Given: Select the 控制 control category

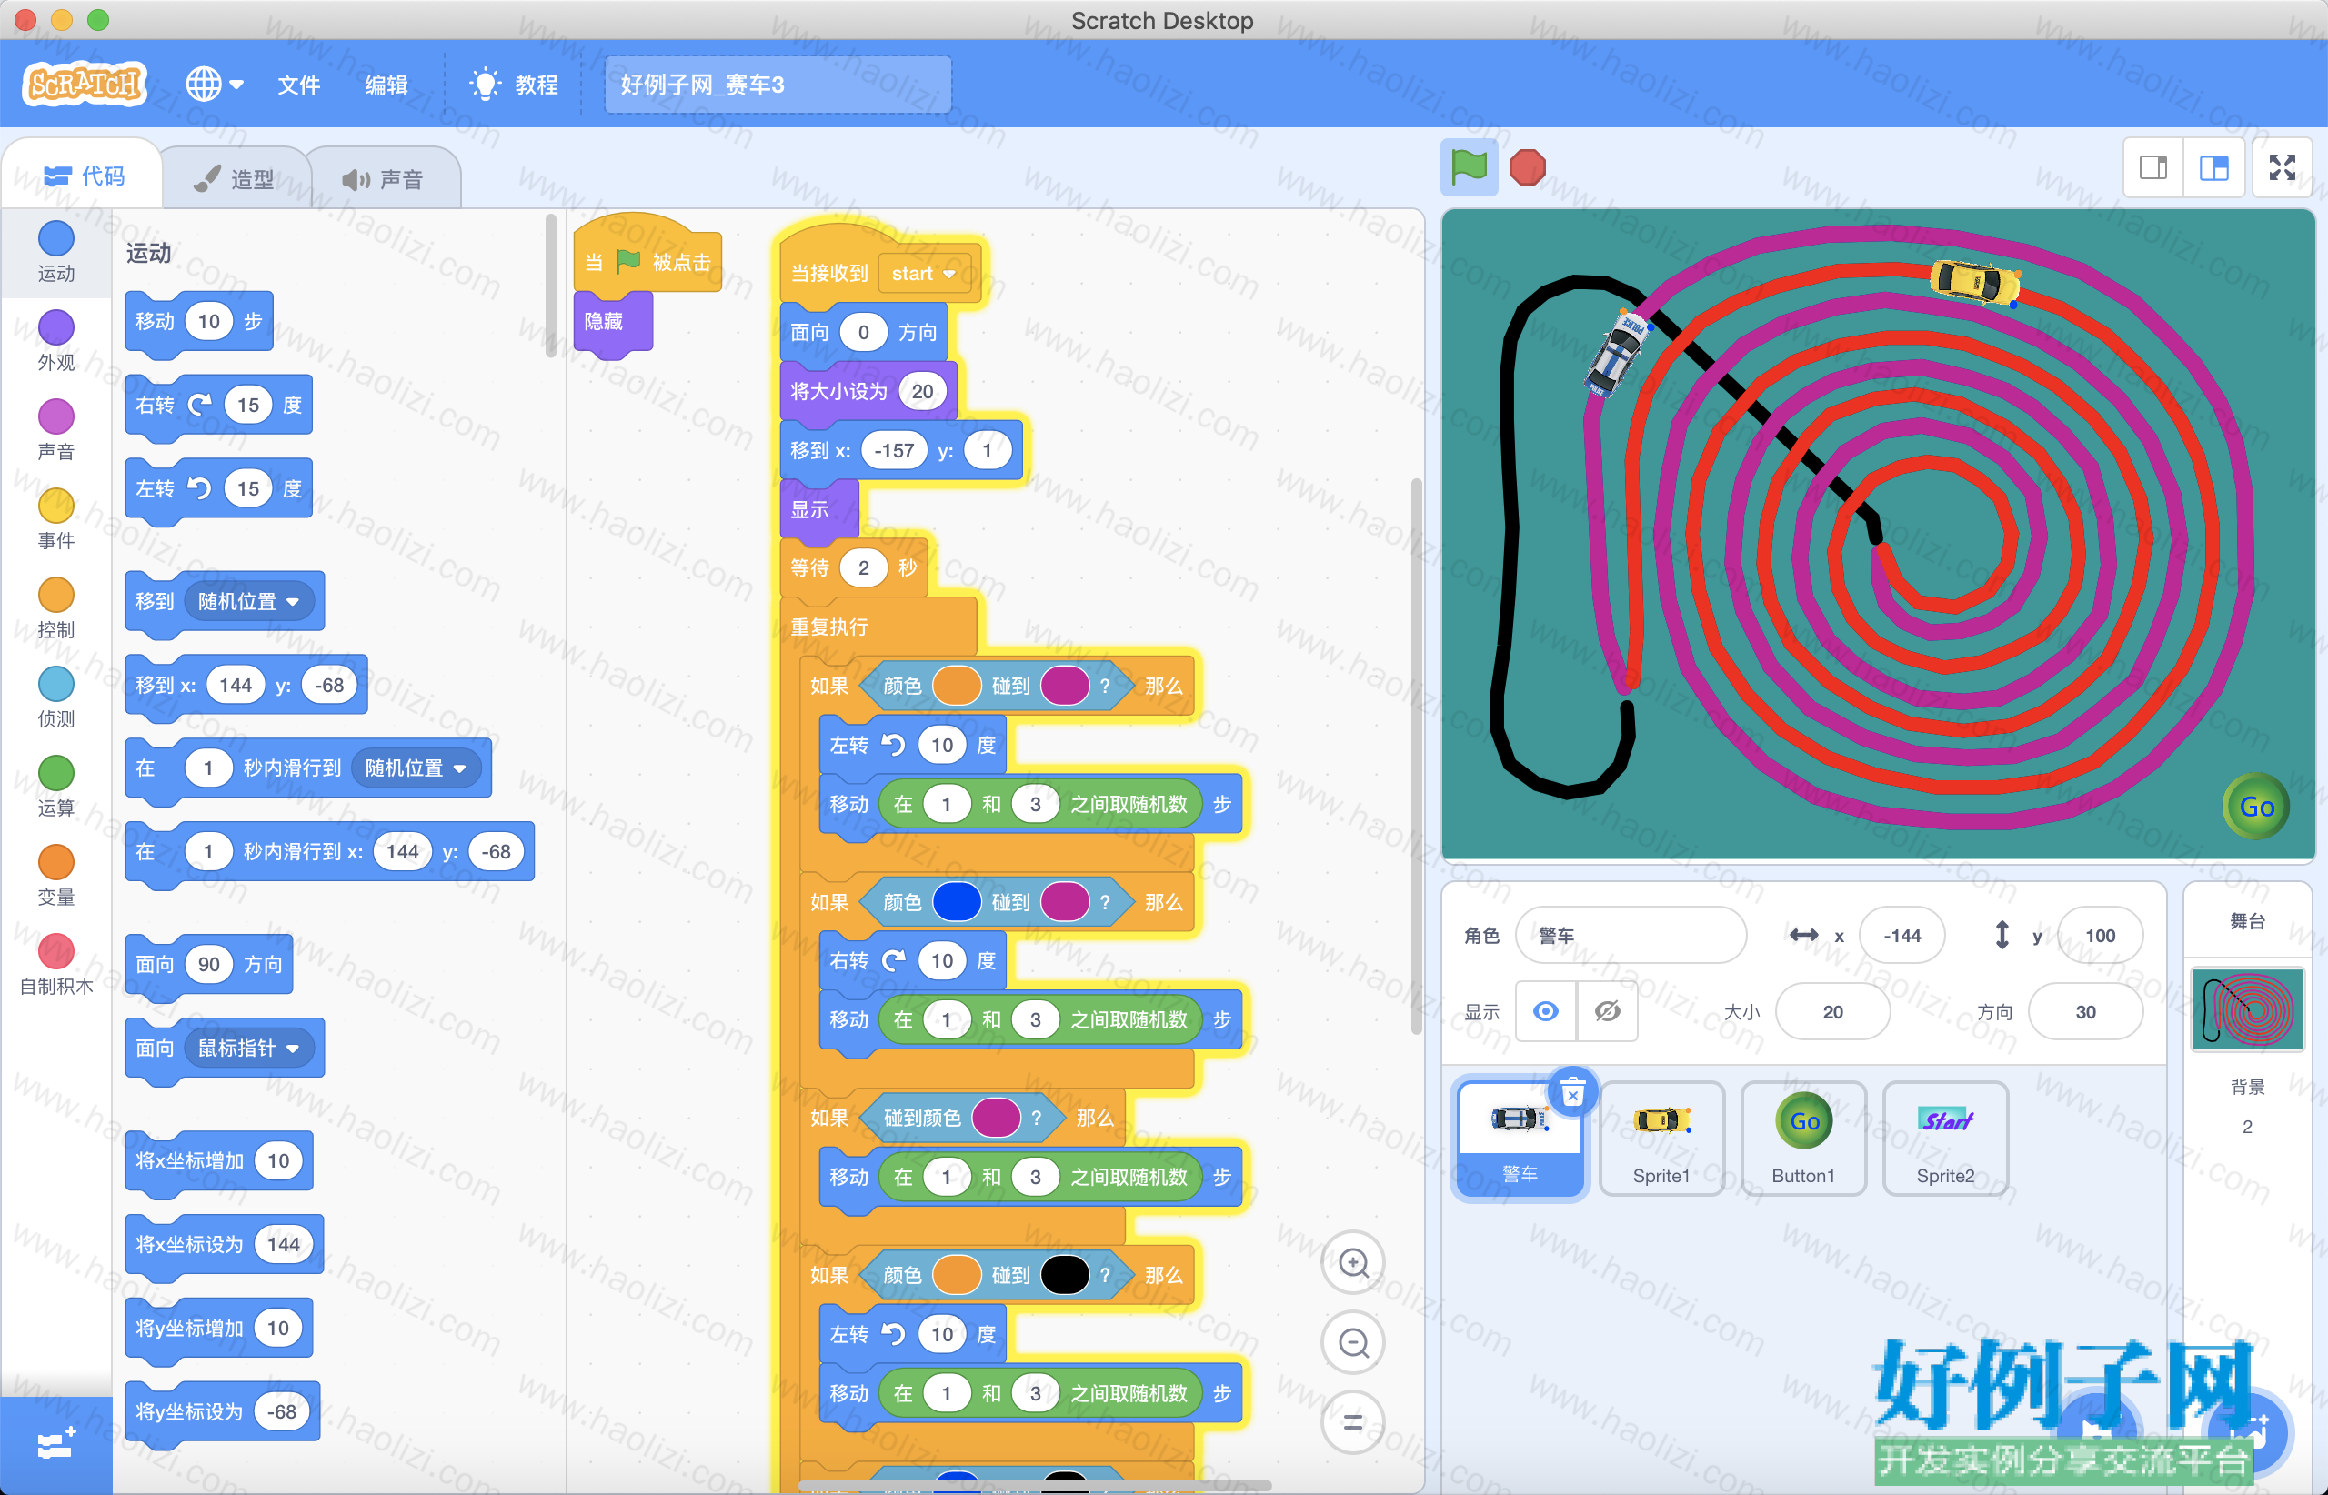Looking at the screenshot, I should (56, 608).
